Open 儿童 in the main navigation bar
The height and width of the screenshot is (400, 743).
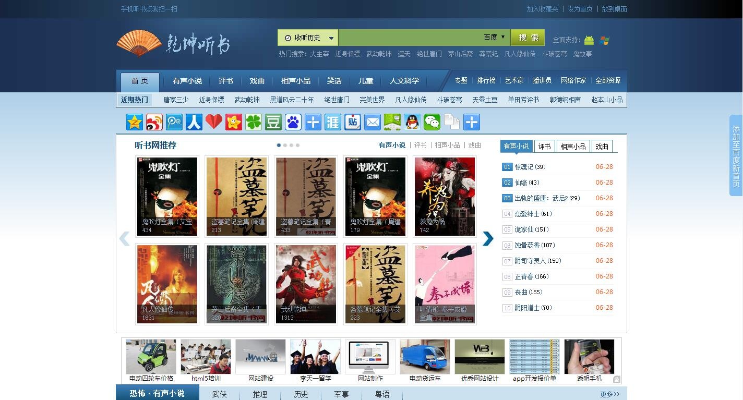pos(366,81)
